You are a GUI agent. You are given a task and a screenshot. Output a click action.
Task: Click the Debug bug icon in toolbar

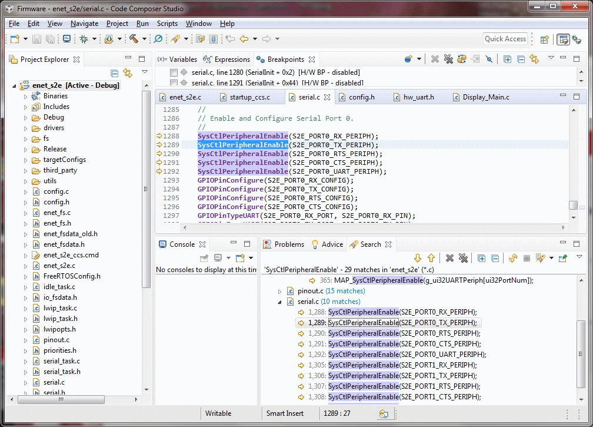click(x=84, y=39)
